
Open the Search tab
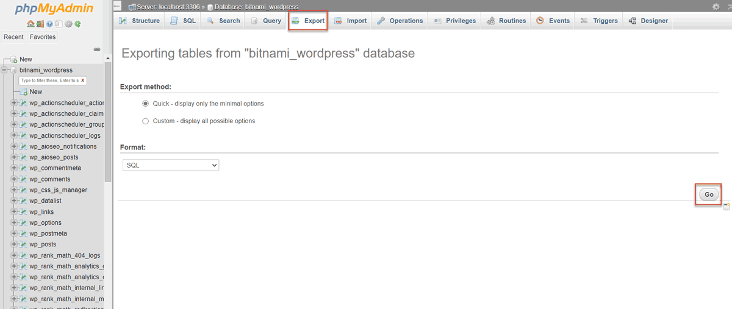pos(223,21)
